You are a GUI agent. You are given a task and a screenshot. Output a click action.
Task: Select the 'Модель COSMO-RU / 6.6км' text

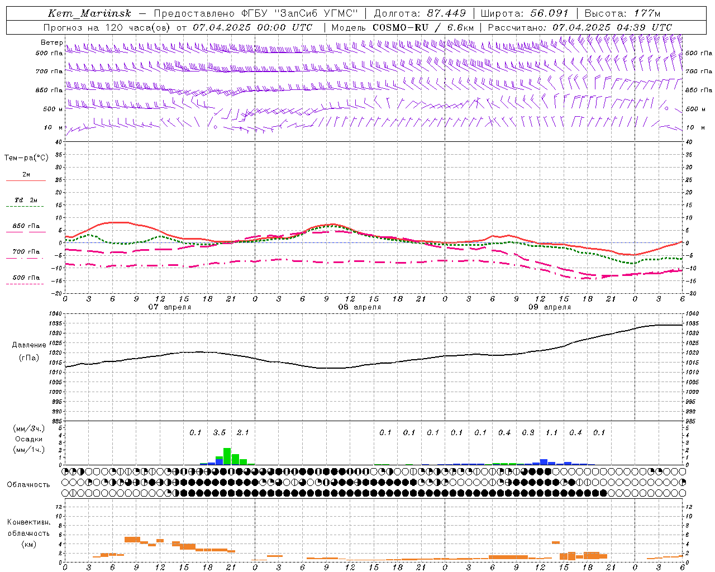pyautogui.click(x=403, y=27)
